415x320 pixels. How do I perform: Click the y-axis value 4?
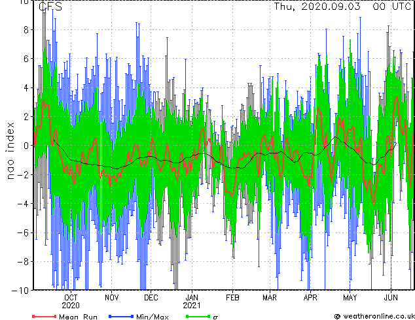pos(26,88)
